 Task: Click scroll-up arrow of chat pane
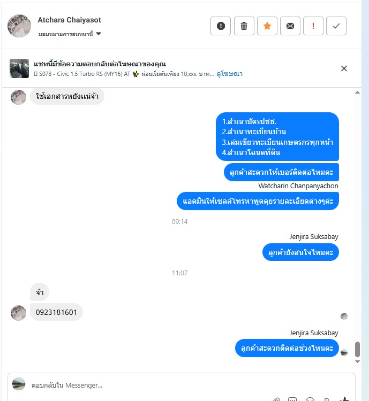[357, 92]
